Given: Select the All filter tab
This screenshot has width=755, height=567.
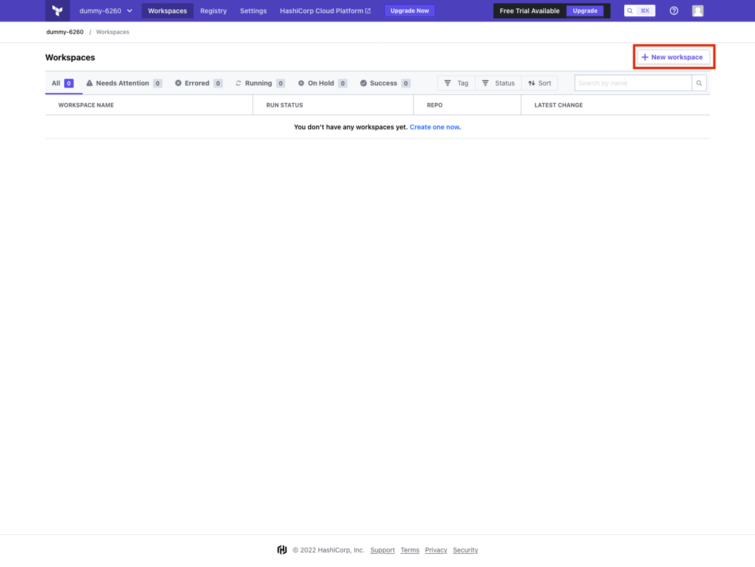Looking at the screenshot, I should click(x=63, y=83).
